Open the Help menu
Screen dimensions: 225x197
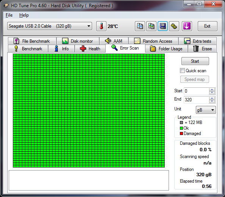pos(24,15)
